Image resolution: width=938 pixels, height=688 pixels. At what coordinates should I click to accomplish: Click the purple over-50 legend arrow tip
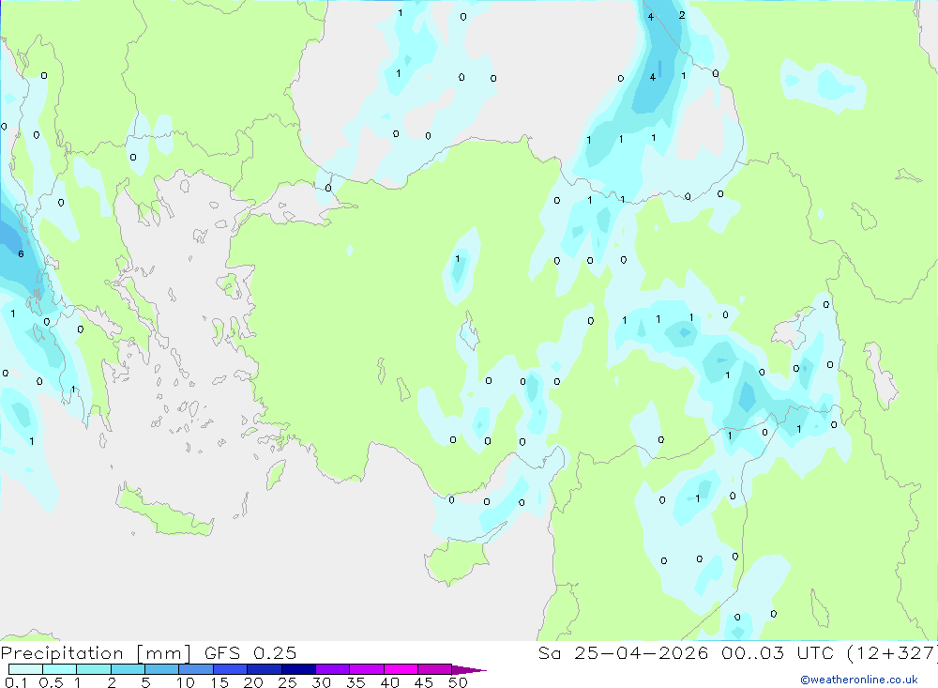469,670
